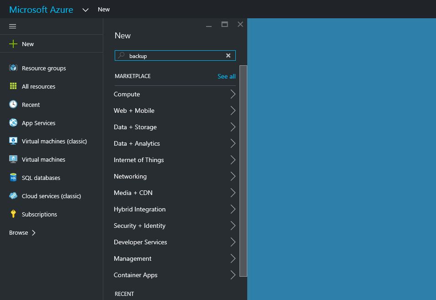
Task: Open All resources from sidebar
Action: click(39, 86)
